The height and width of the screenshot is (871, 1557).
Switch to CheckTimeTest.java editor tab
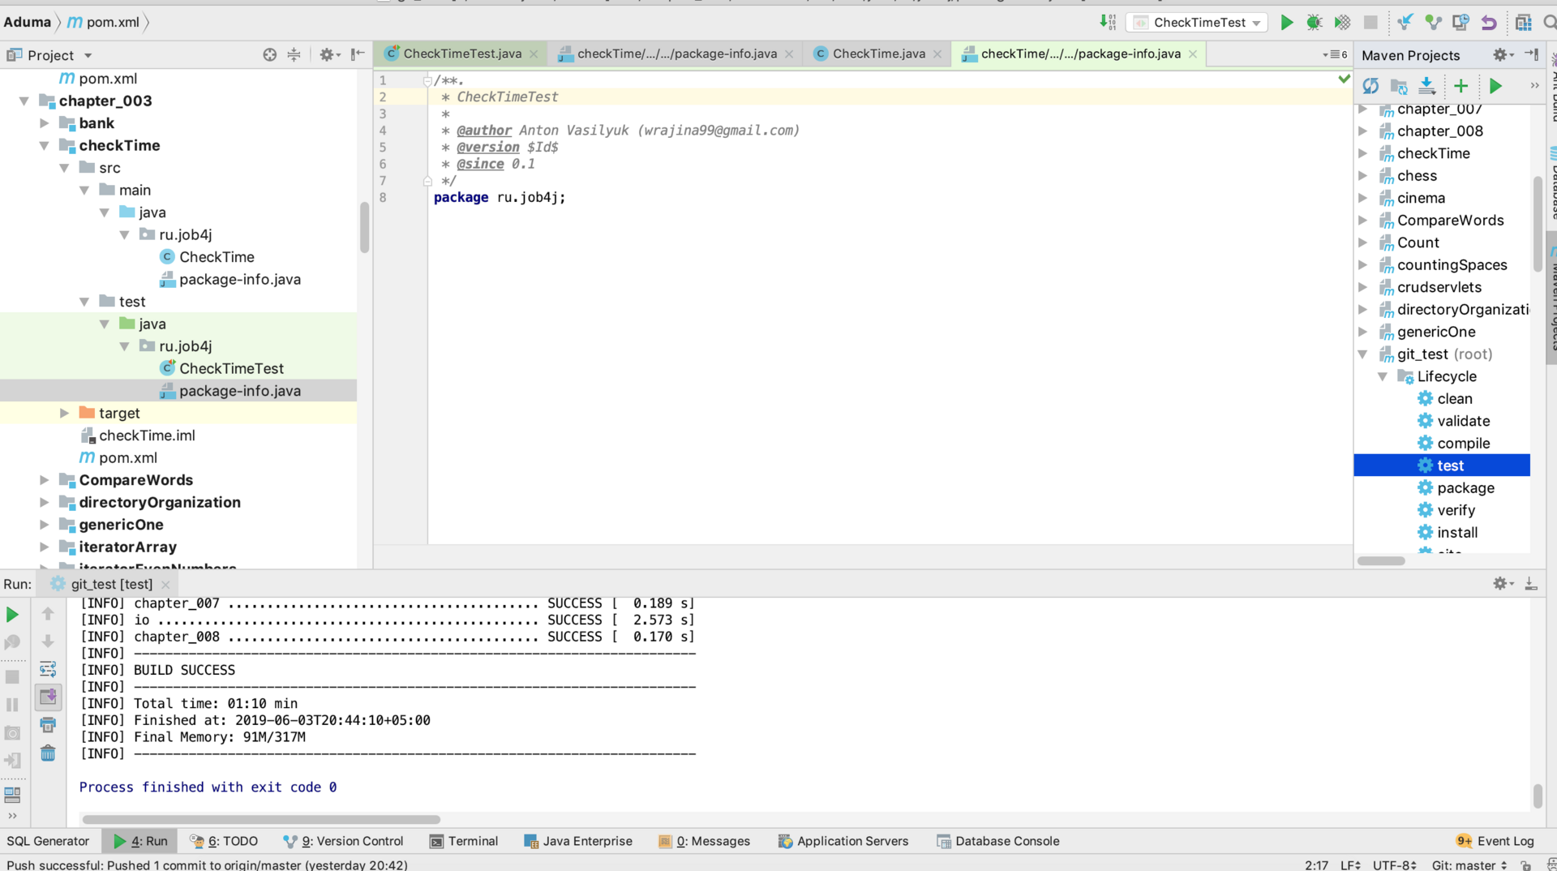pos(462,54)
